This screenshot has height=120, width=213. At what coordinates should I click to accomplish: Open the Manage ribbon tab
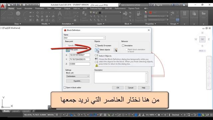[x=58, y=8]
